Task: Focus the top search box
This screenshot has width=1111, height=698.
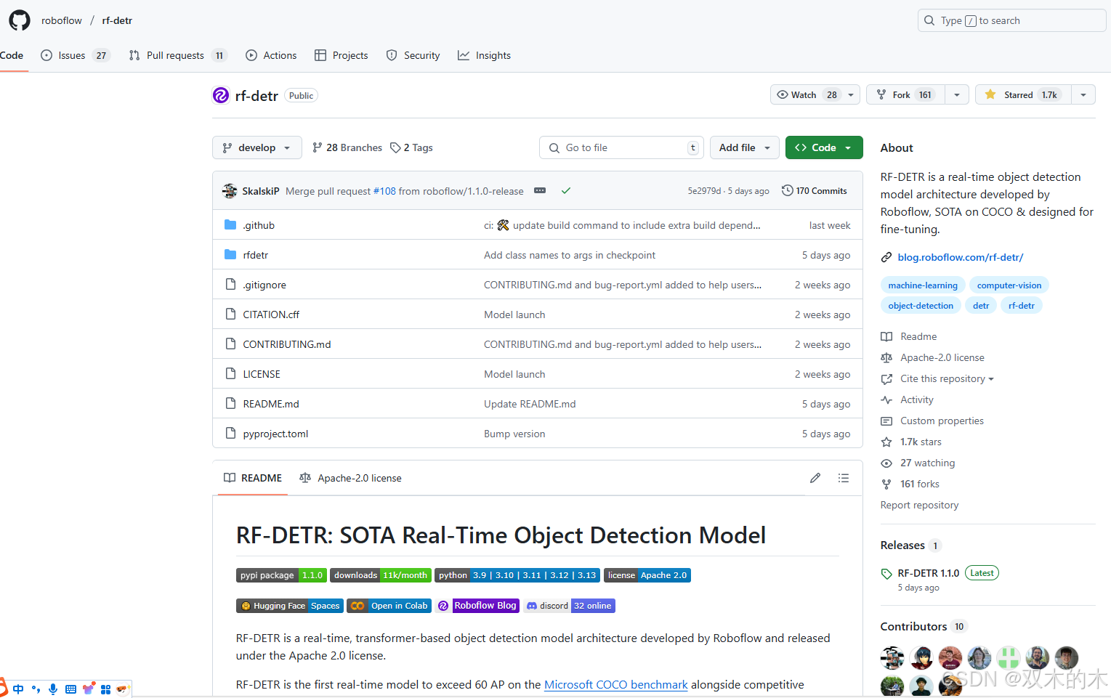Action: point(1011,20)
